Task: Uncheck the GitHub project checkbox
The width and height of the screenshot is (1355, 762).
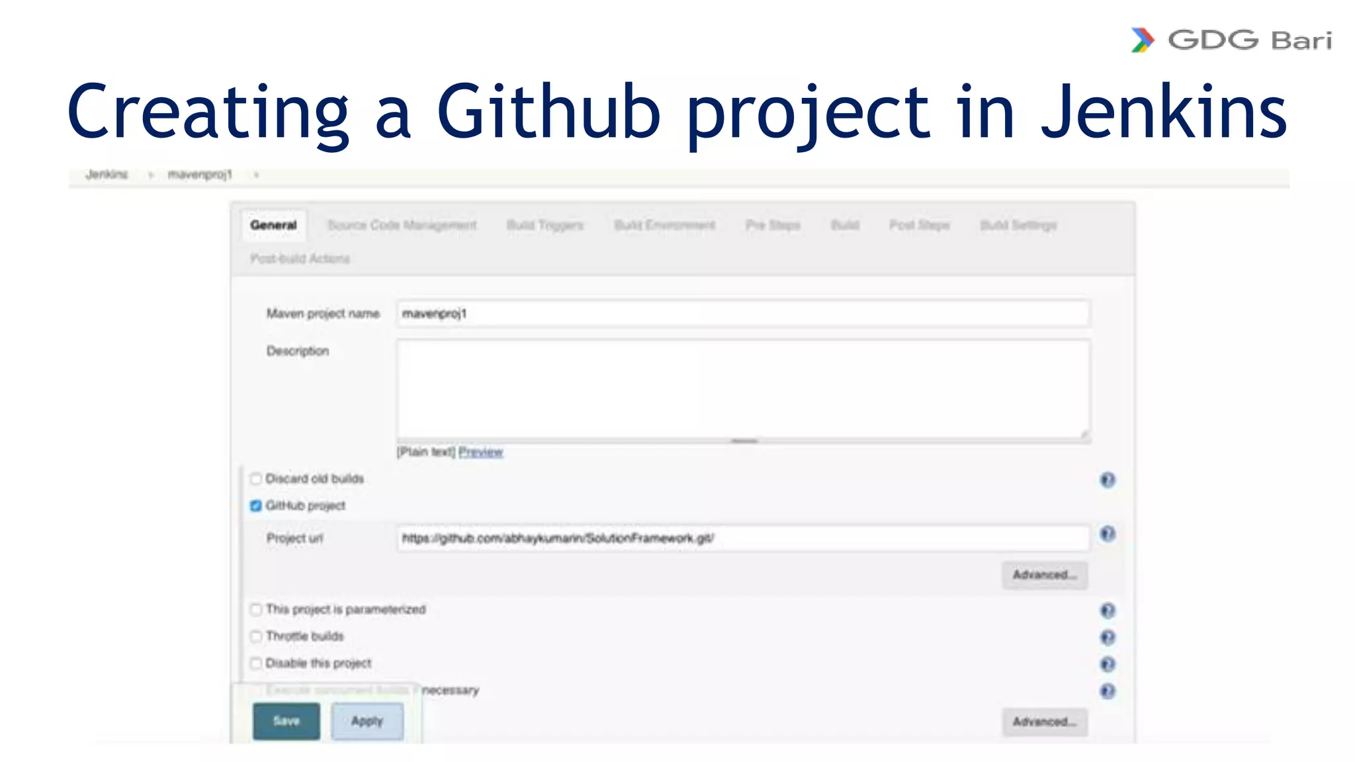Action: click(x=256, y=506)
